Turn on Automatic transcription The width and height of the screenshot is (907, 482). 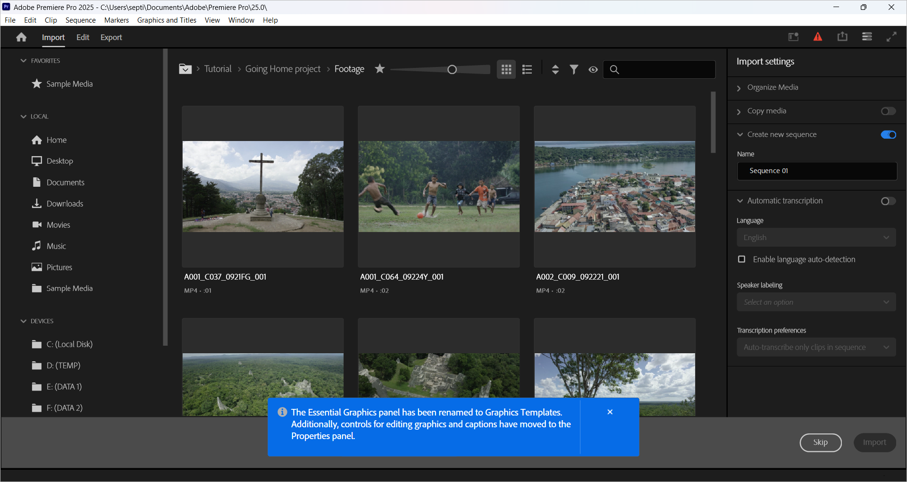(888, 201)
